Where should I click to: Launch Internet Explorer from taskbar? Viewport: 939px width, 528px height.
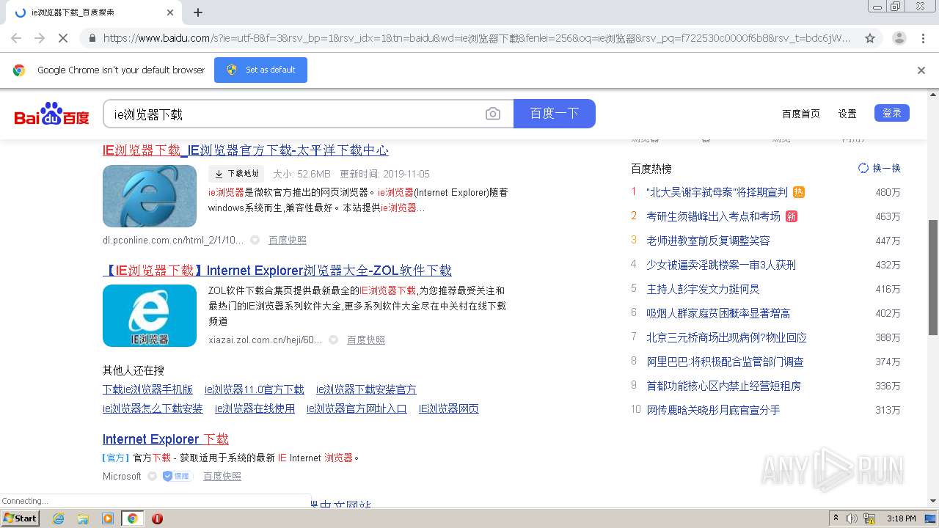coord(58,518)
